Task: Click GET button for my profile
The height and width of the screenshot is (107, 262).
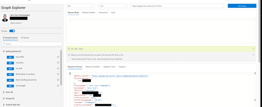Action: (x=10, y=57)
